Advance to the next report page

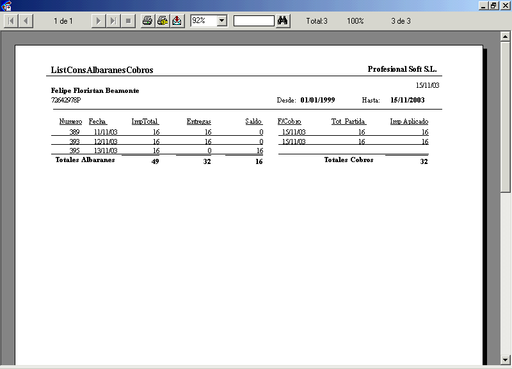(x=98, y=21)
